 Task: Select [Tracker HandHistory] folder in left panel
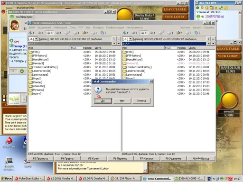43,67
